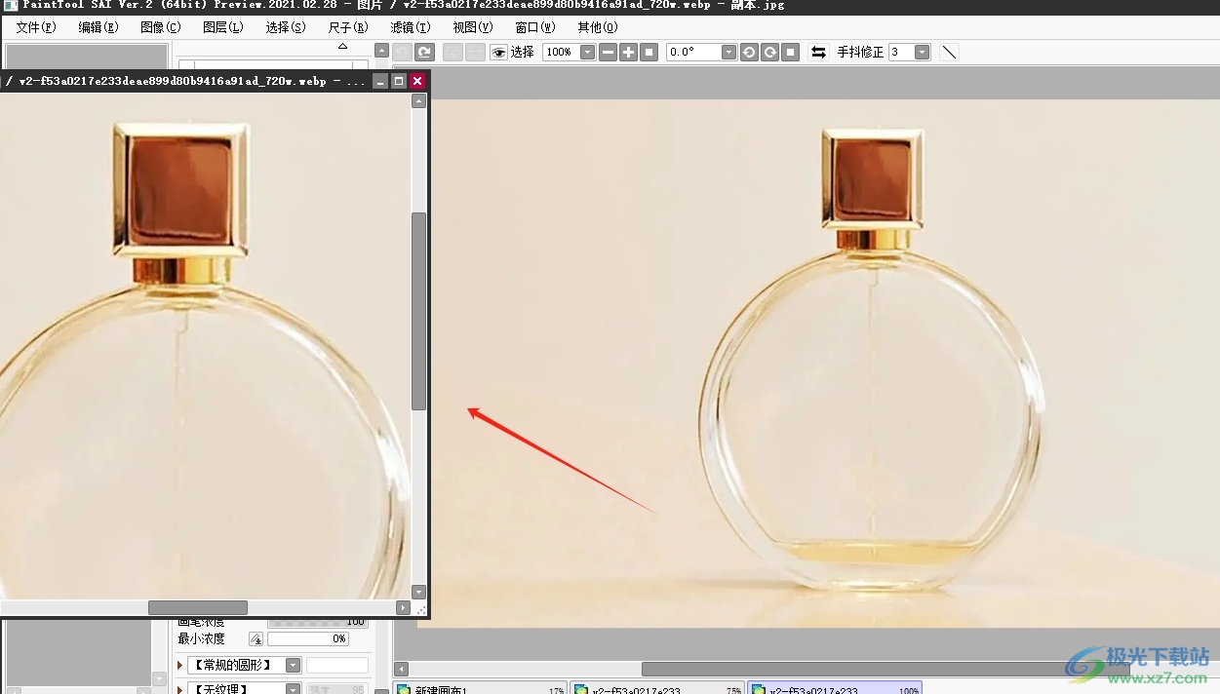Reset canvas rotation with the square button
Viewport: 1220px width, 694px height.
(x=791, y=52)
